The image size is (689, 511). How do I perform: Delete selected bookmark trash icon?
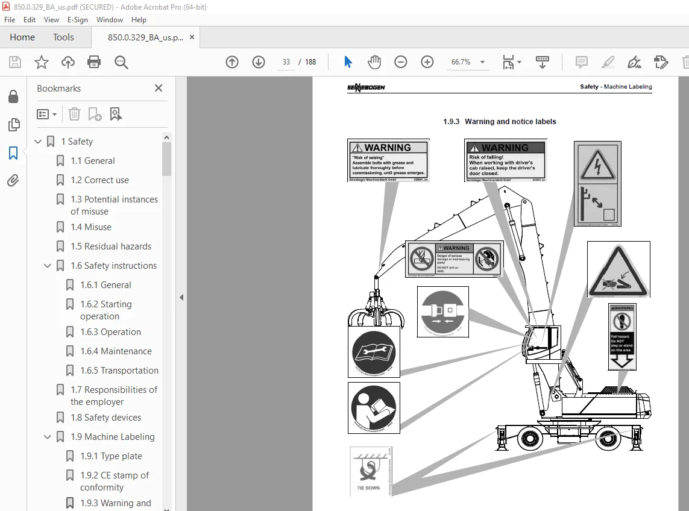(74, 114)
